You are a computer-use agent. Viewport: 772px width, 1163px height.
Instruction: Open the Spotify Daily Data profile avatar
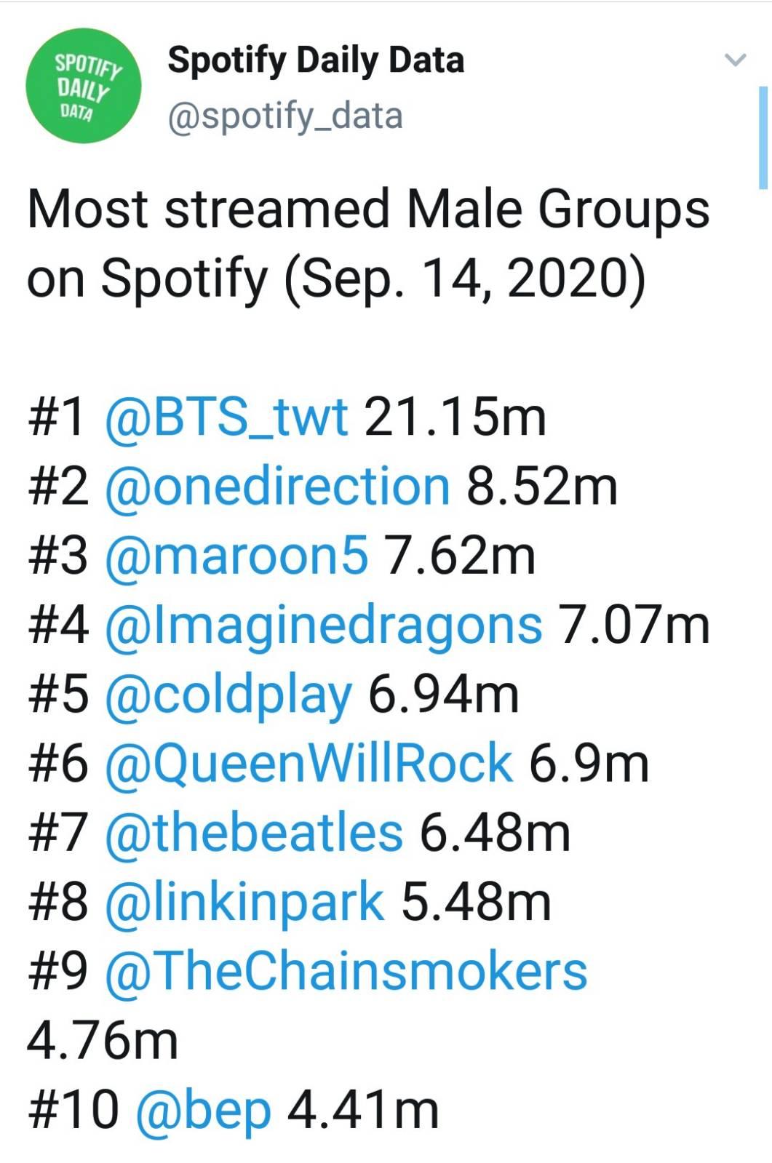coord(84,86)
